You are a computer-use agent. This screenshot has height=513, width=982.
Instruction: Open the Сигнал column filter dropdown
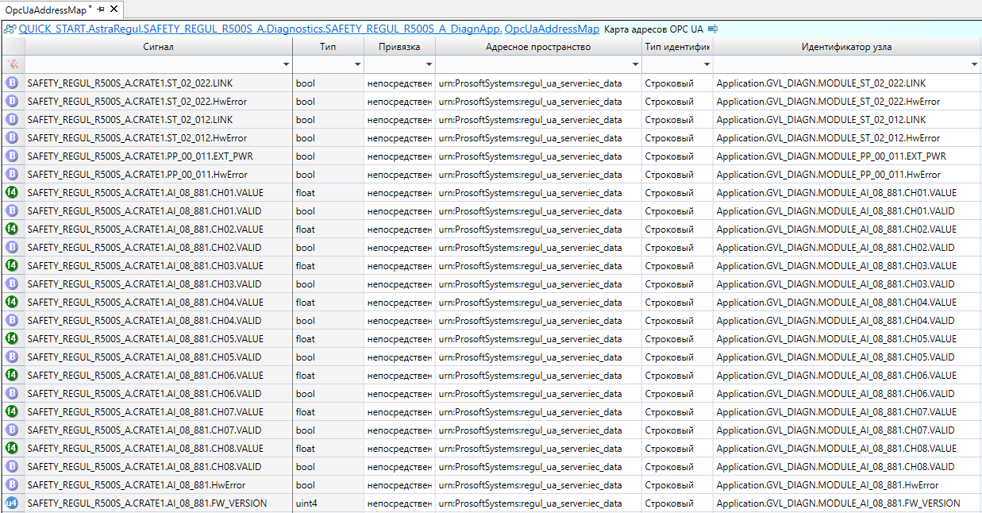pos(286,64)
